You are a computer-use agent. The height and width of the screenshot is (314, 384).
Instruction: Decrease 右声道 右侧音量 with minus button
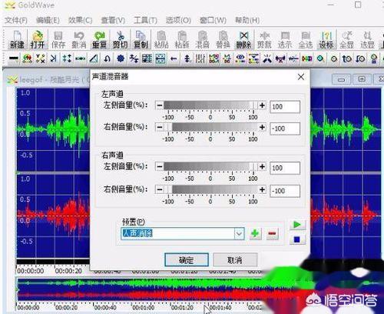pos(160,190)
